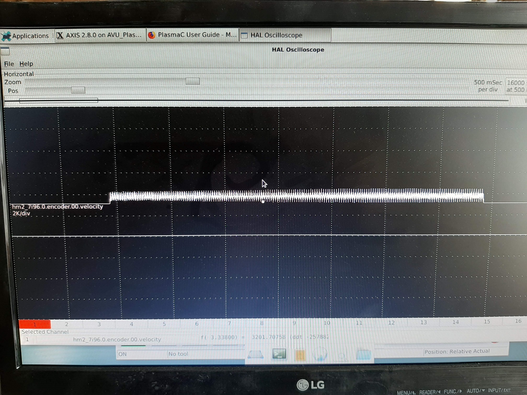Select channel 4 button
Image resolution: width=527 pixels, height=395 pixels.
point(131,324)
